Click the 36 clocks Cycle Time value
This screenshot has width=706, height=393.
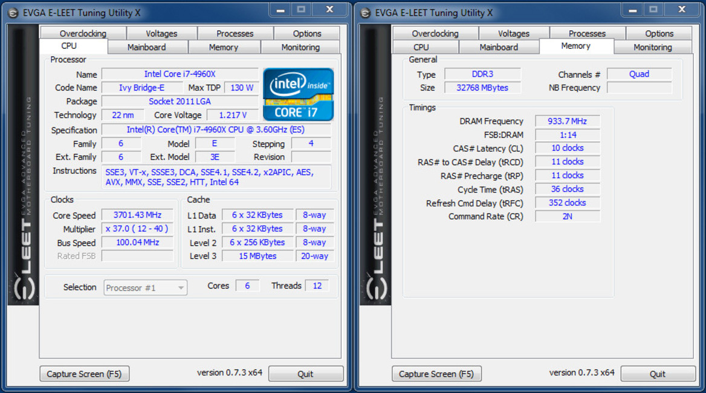click(568, 190)
